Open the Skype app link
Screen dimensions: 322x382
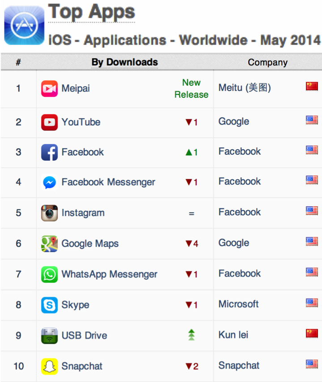75,305
